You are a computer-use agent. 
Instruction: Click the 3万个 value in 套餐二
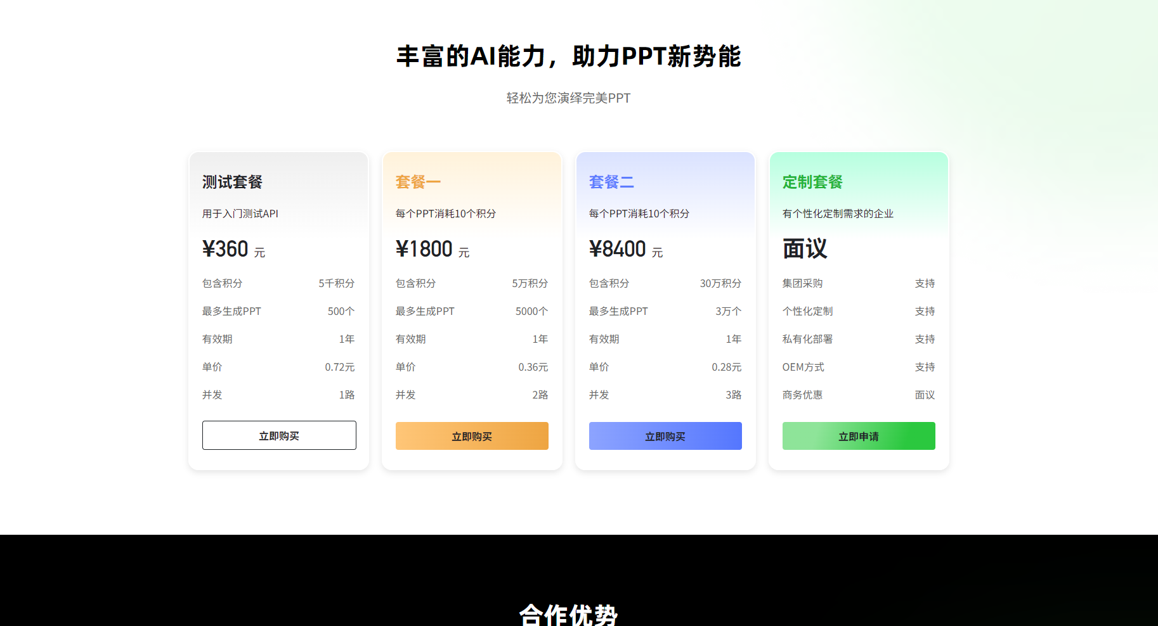click(729, 311)
